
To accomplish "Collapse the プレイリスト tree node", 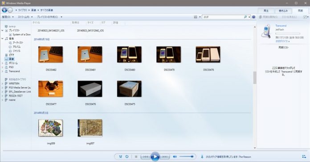I will point(2,30).
